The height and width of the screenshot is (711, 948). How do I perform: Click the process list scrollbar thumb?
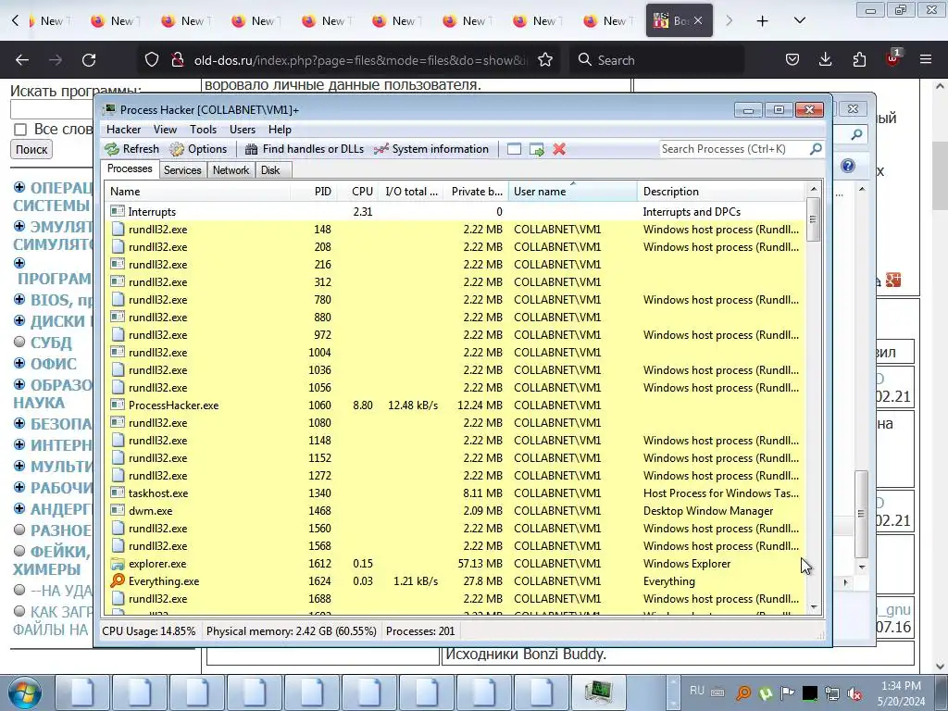click(813, 218)
